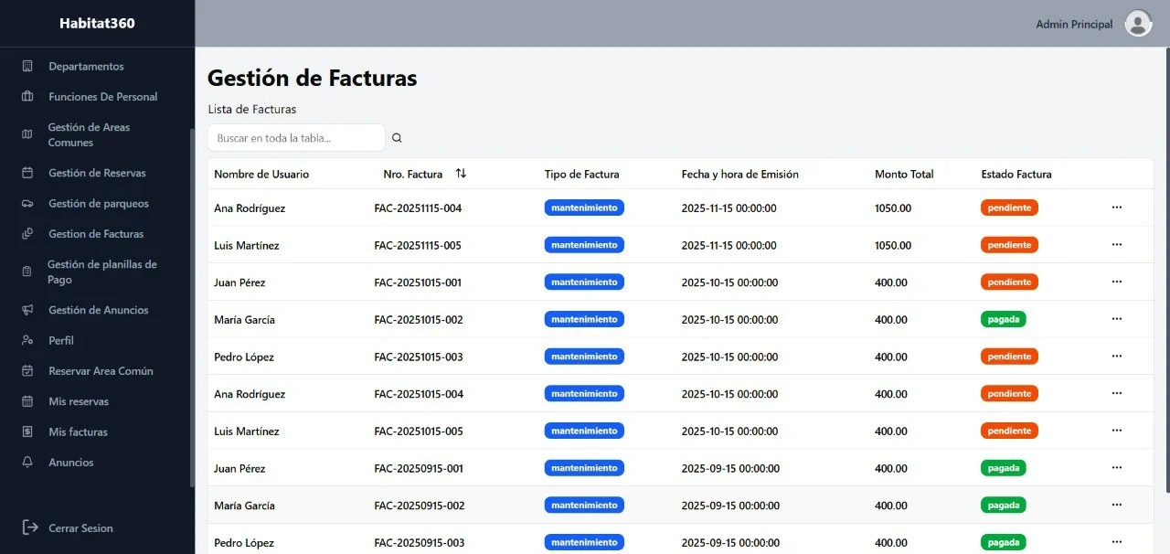This screenshot has height=554, width=1170.
Task: Go to Gestión de planillas de Pago
Action: point(101,272)
